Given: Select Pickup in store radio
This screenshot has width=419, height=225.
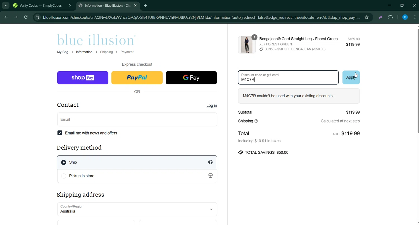Looking at the screenshot, I should coord(64,176).
